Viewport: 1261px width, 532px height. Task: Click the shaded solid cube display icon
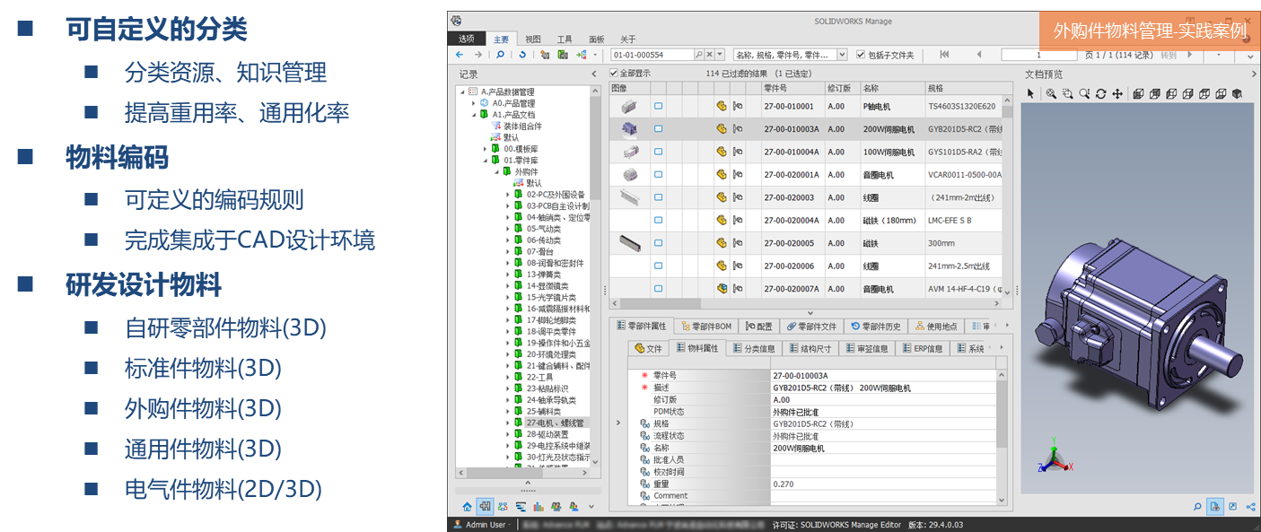1237,93
